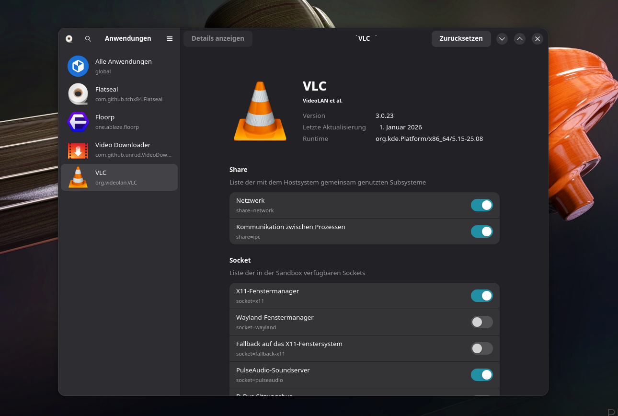Click the runtime value org.kde.Platform/x86_64/5.15-25.08
Screen dimensions: 618x416
[429, 139]
